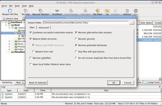This screenshot has width=162, height=106.
Task: Close the Log panel with its X
Action: tap(160, 87)
